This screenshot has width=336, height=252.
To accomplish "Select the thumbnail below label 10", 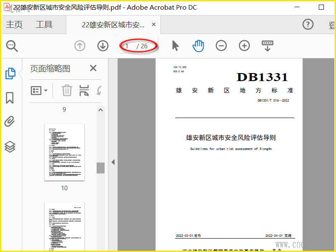I will (65, 226).
